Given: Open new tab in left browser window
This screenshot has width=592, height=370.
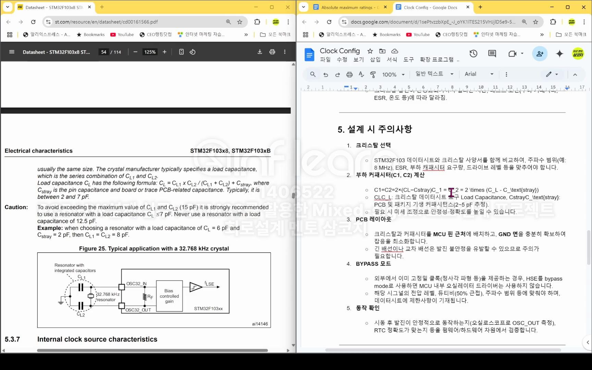Looking at the screenshot, I should point(102,7).
